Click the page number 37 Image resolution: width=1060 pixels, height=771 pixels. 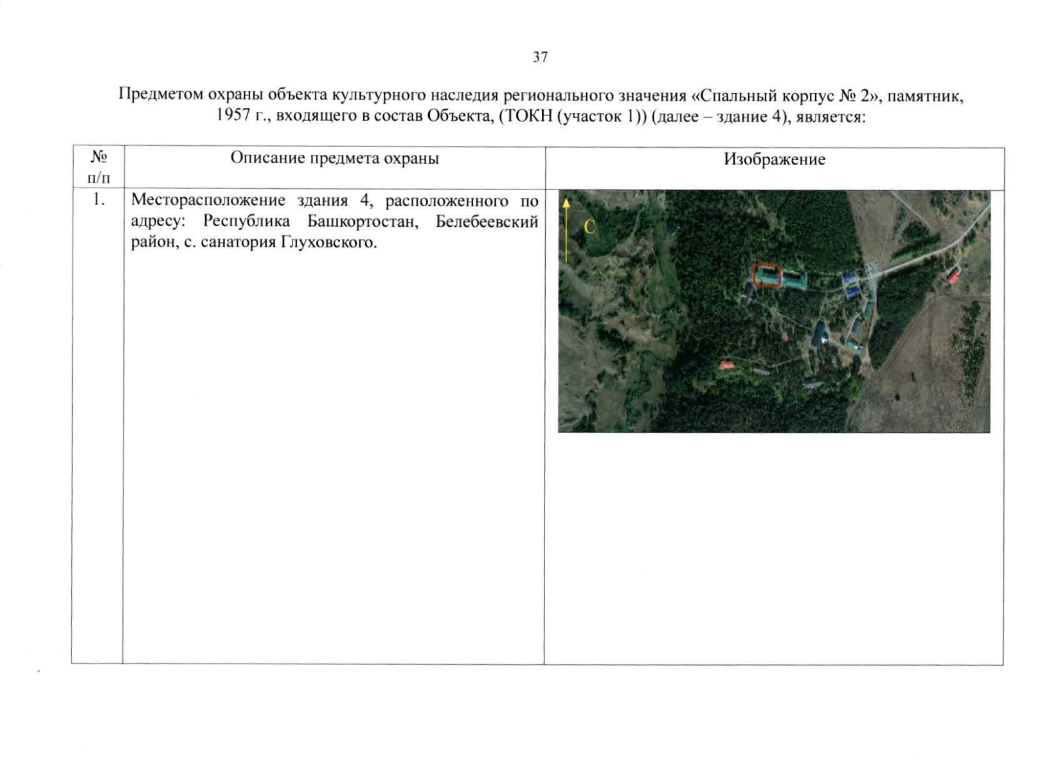click(540, 57)
